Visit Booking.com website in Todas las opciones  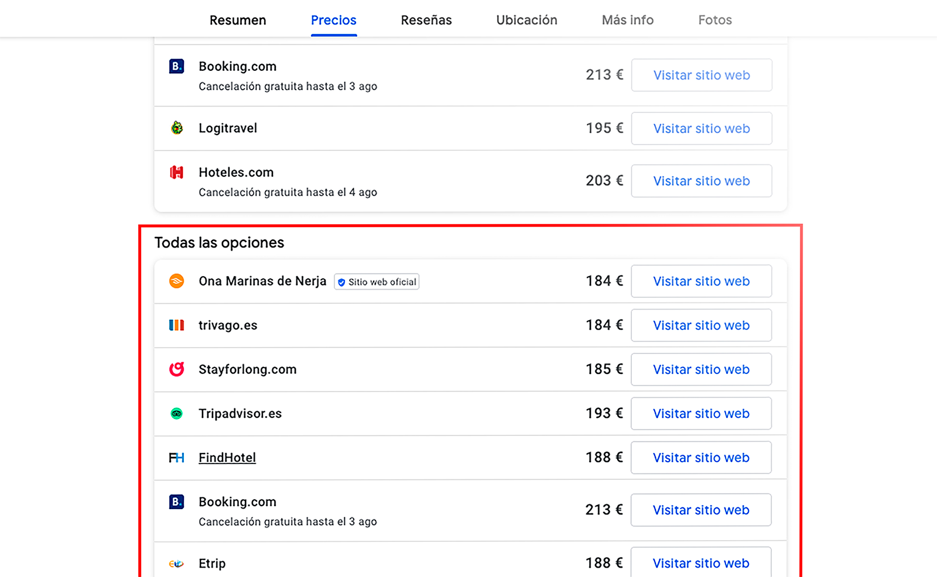click(x=702, y=510)
